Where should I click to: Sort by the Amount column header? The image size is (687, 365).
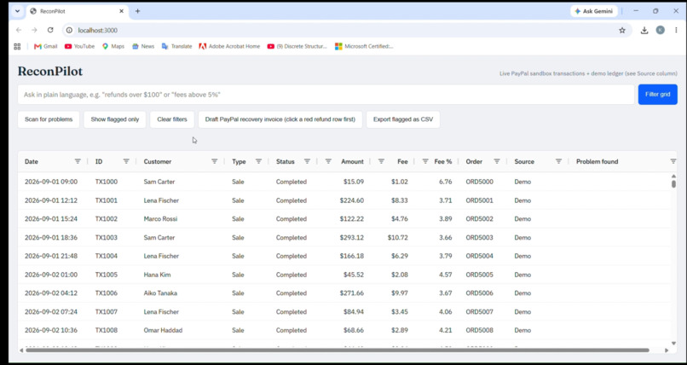coord(352,162)
